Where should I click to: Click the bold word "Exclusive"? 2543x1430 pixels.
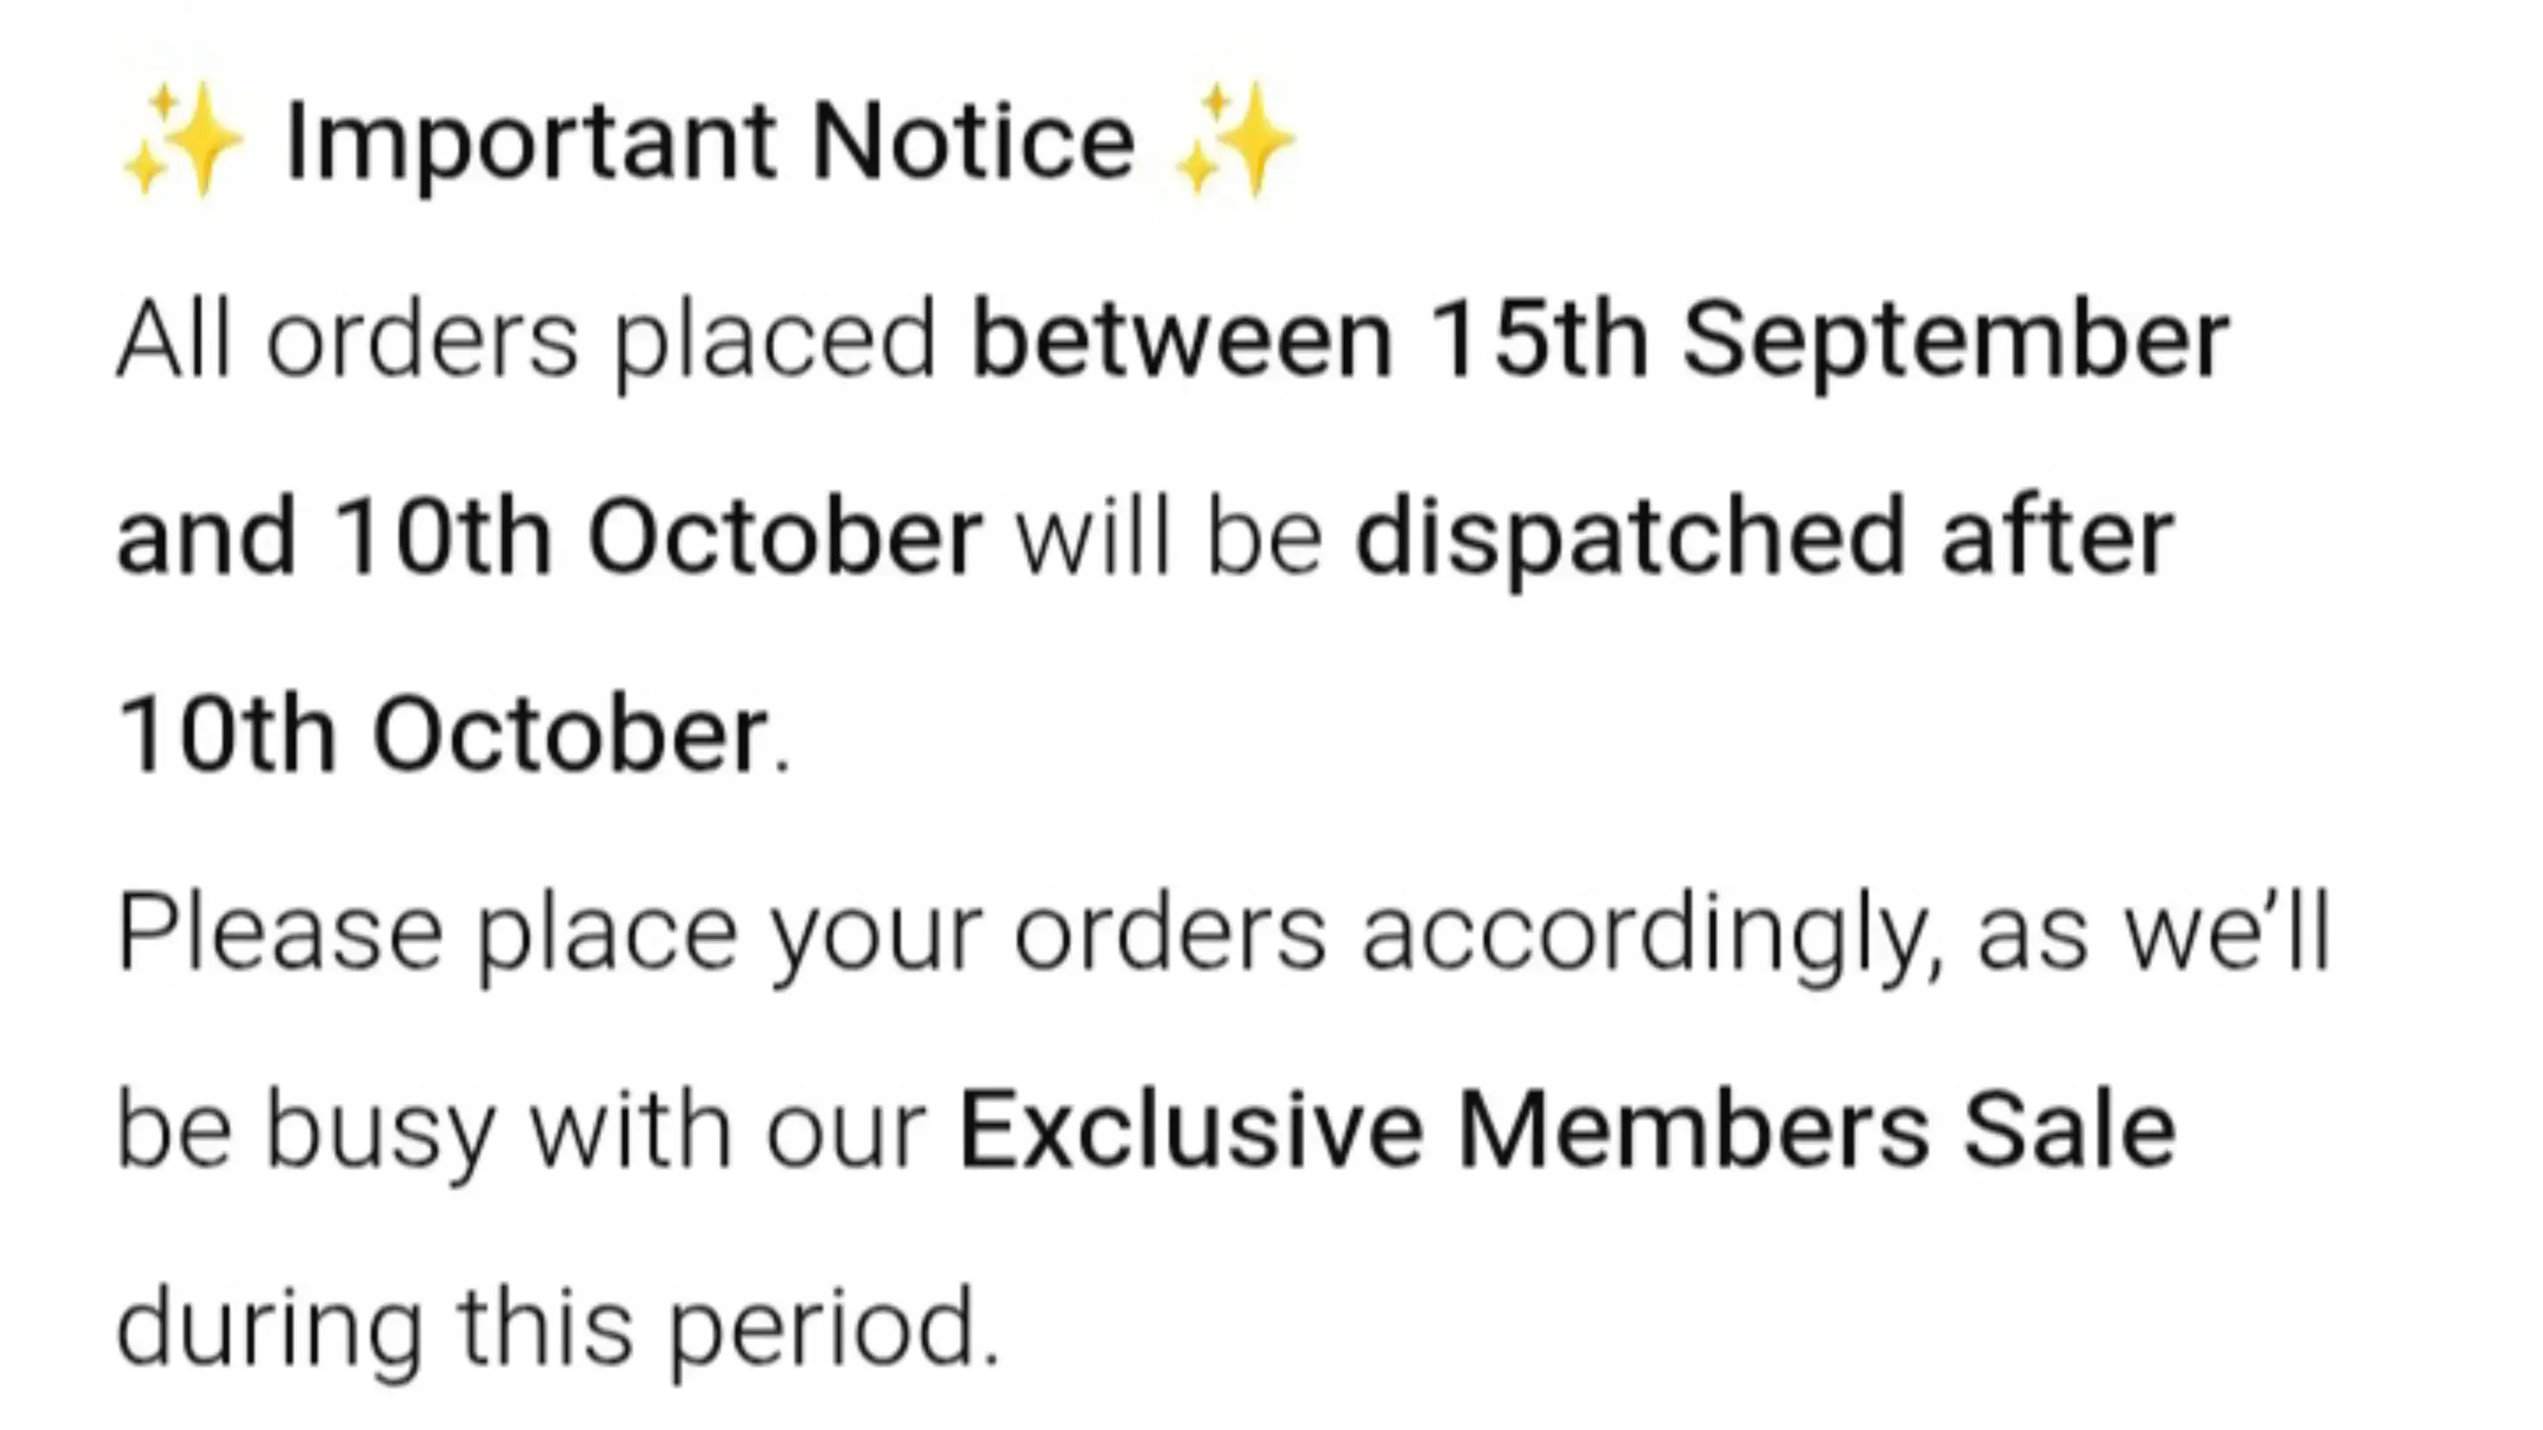pyautogui.click(x=1190, y=1130)
